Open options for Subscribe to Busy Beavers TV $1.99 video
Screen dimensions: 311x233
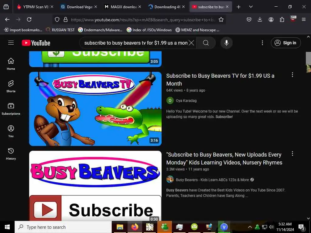[x=292, y=75]
